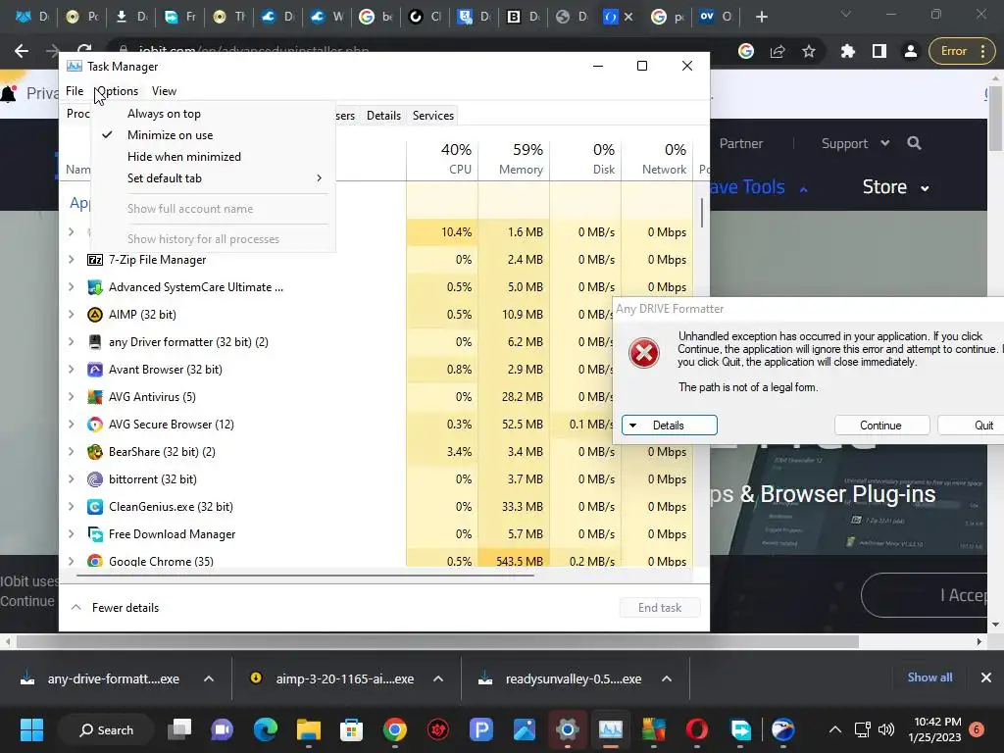
Task: Click Continue in error dialog
Action: click(x=881, y=426)
